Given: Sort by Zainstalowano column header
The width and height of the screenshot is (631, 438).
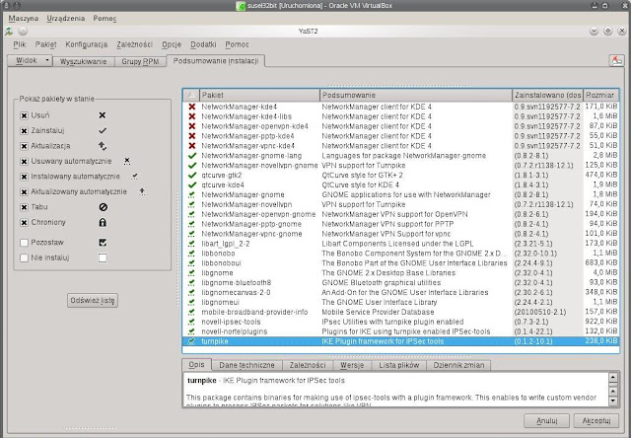Looking at the screenshot, I should pos(547,95).
